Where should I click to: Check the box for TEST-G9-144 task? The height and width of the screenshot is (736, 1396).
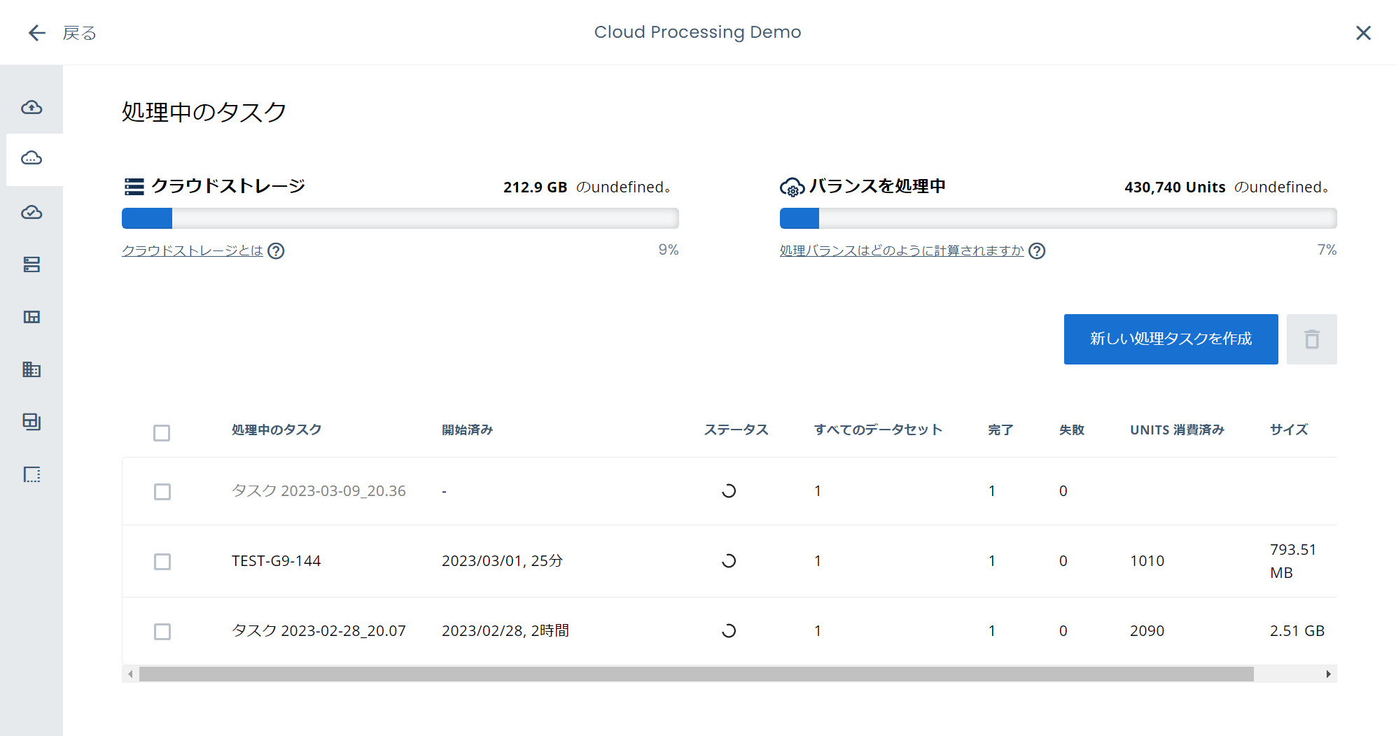pos(162,562)
